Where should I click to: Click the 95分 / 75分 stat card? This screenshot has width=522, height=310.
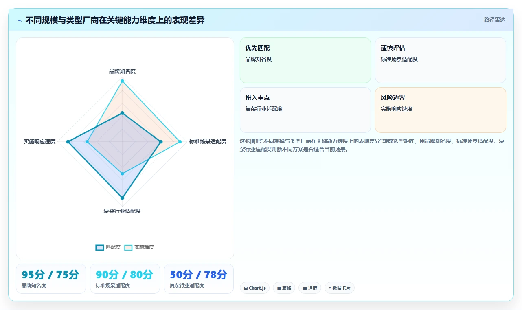point(51,279)
